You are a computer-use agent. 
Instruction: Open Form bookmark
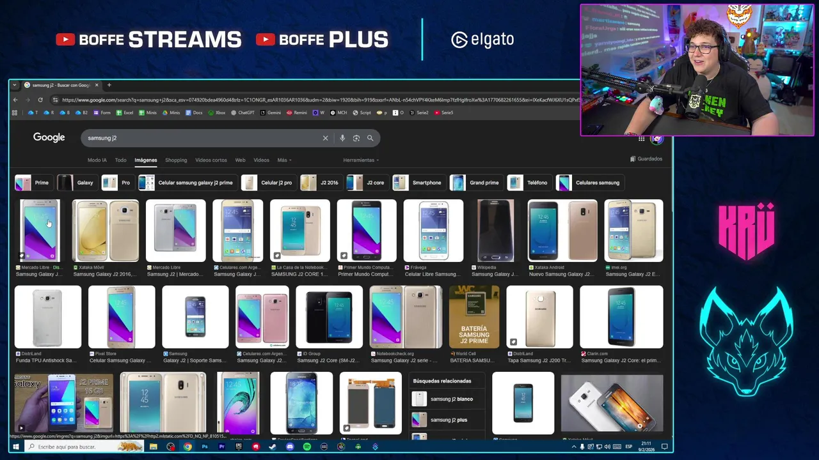pos(102,112)
